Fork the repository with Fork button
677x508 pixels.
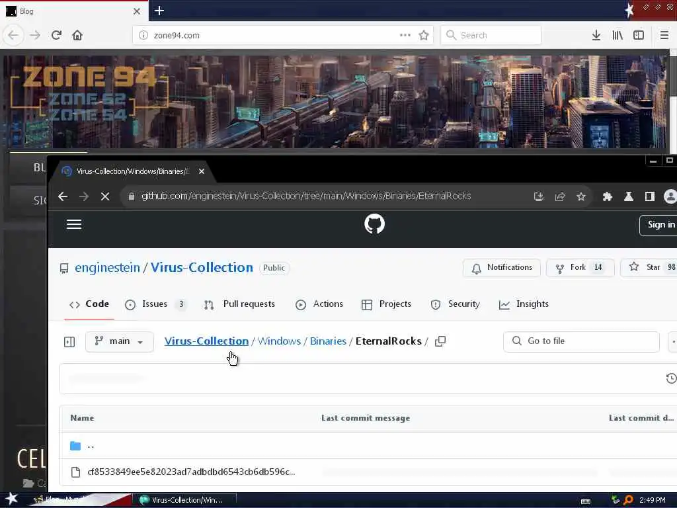[580, 268]
